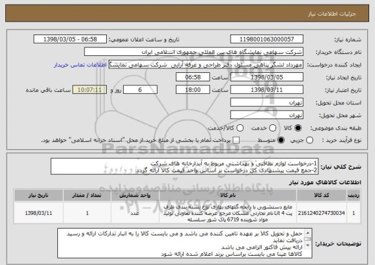Choose the متوسط purchase type radio
The width and height of the screenshot is (375, 265).
(x=281, y=141)
